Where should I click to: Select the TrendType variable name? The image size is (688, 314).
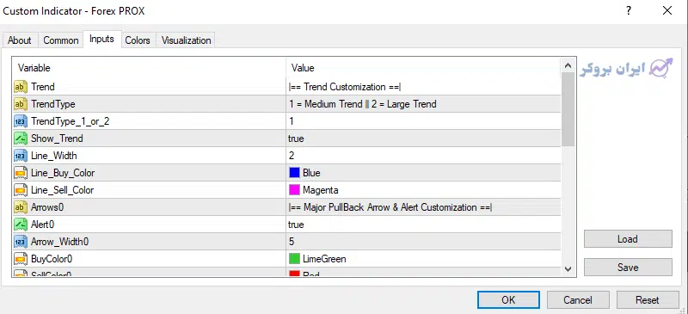53,104
